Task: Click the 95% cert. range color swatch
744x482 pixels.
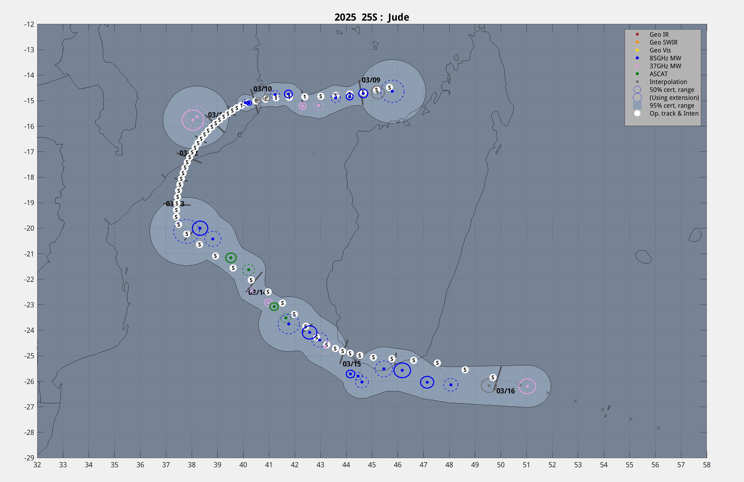Action: (637, 105)
